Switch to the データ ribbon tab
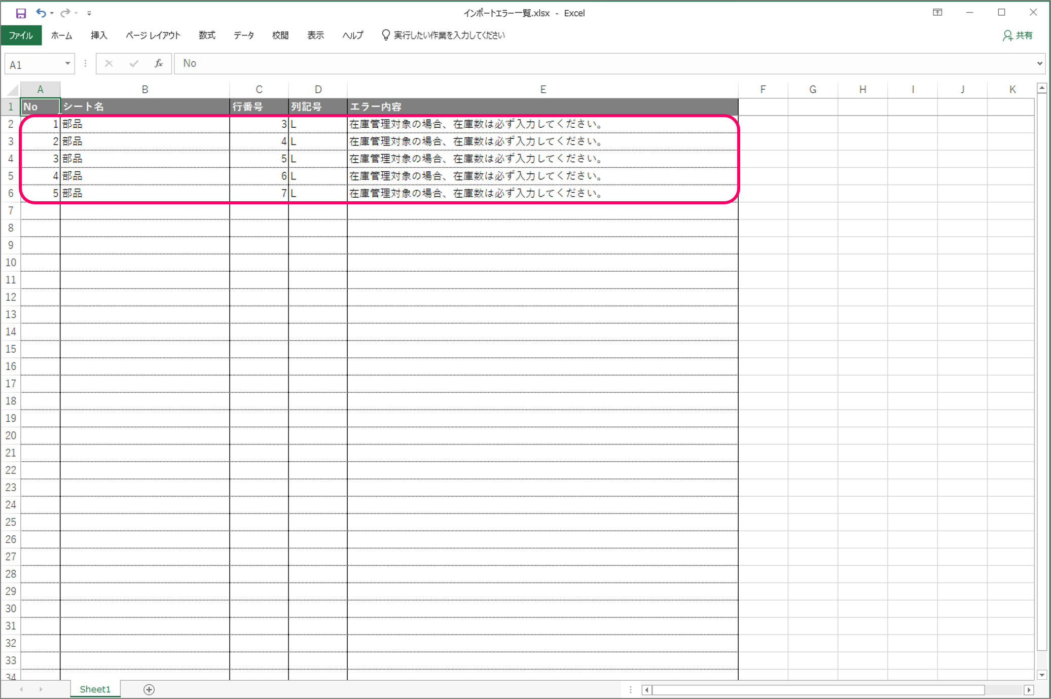1051x699 pixels. tap(244, 35)
